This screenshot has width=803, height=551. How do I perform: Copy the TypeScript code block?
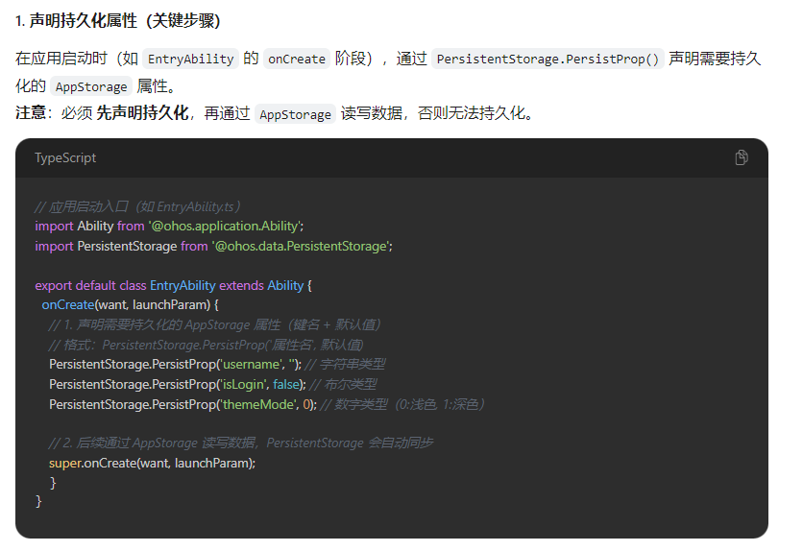(741, 157)
